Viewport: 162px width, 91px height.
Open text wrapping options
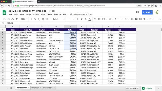click(121, 19)
